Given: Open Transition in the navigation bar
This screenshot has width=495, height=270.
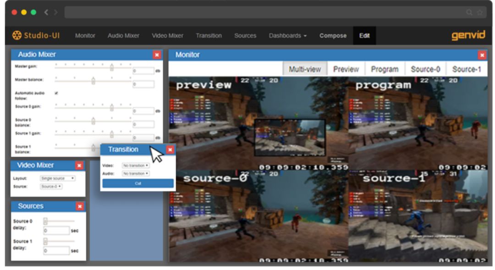Looking at the screenshot, I should coord(209,36).
